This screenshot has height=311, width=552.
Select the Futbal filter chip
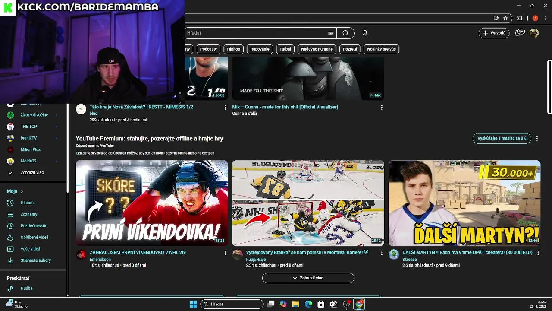coord(285,49)
